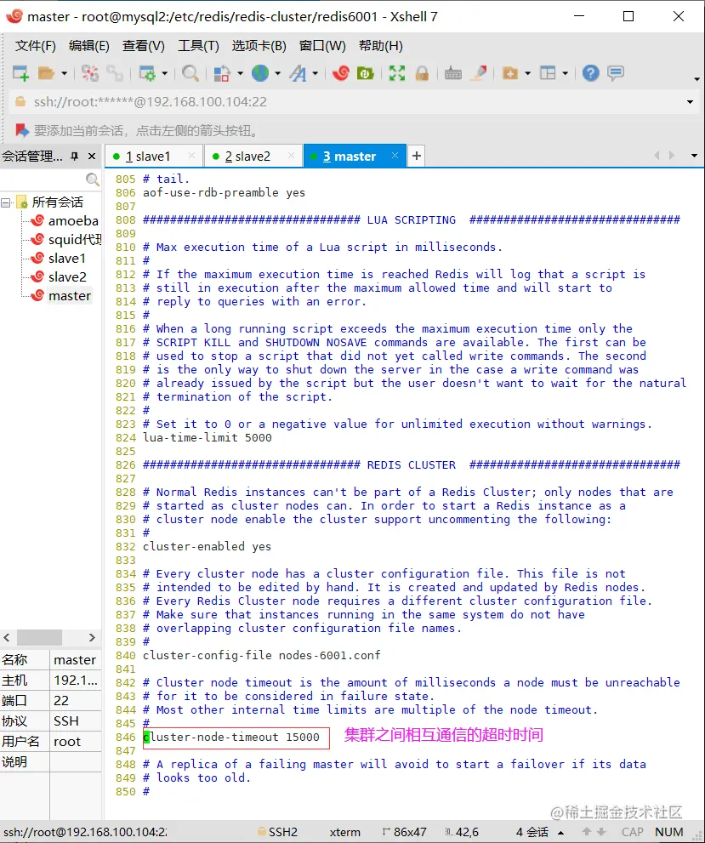Open the 文件(F) menu
This screenshot has height=843, width=705.
coord(36,46)
